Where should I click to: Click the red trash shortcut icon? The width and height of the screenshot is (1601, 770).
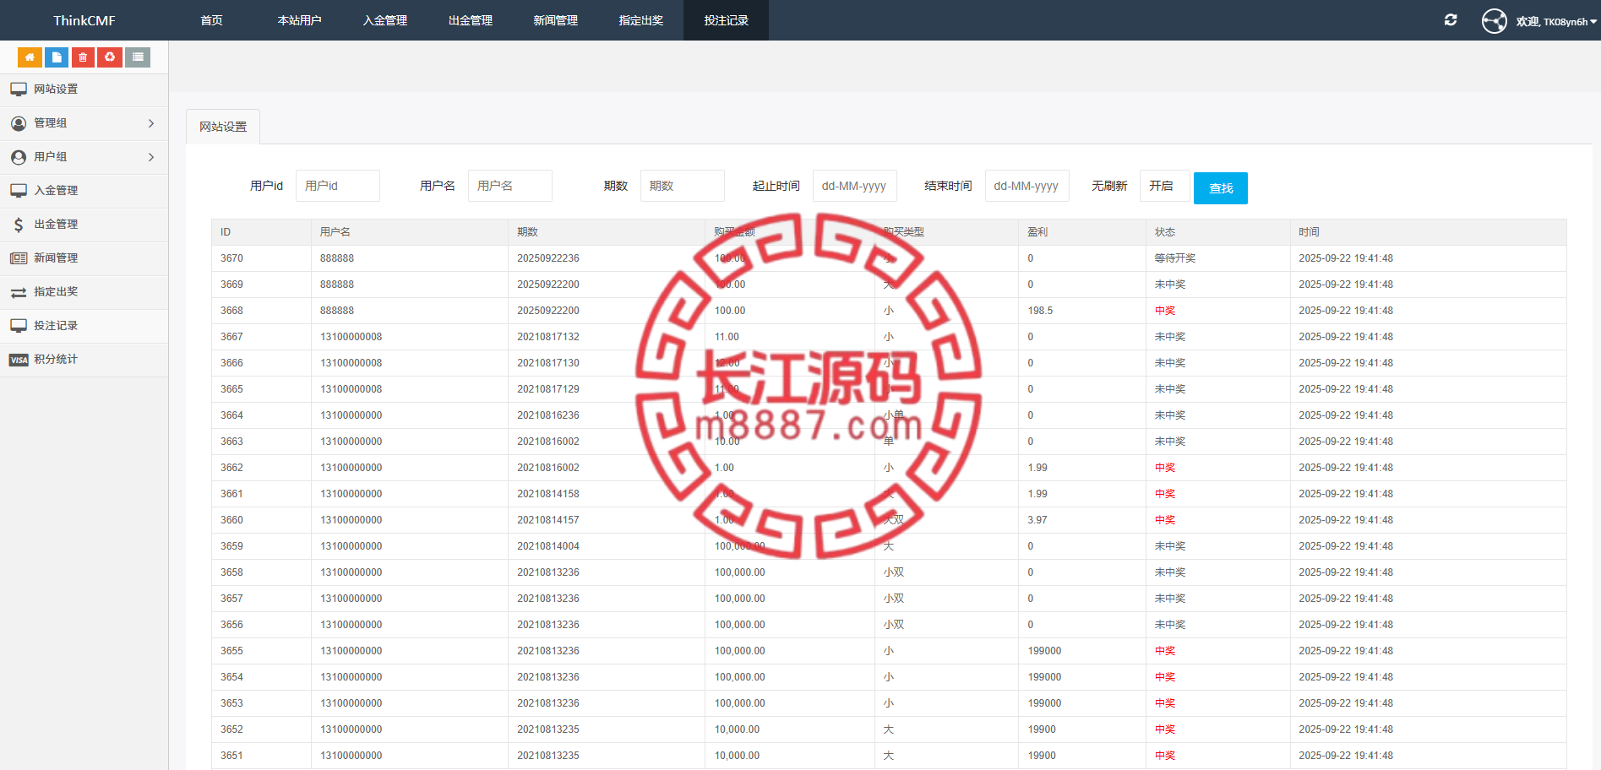point(83,57)
